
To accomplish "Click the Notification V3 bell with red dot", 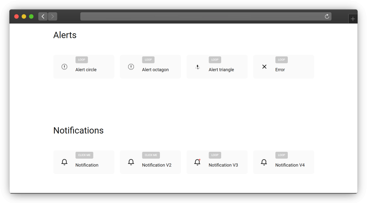I will [x=197, y=162].
